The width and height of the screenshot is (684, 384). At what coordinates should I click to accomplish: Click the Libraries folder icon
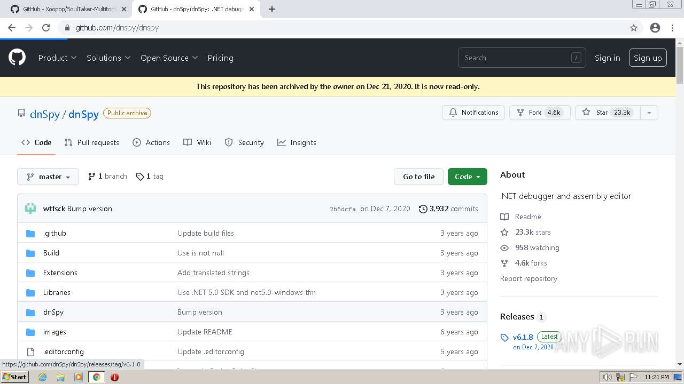pyautogui.click(x=30, y=292)
